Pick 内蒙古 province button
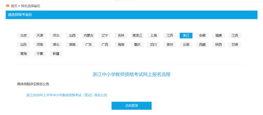This screenshot has height=115, width=263. coord(89,35)
